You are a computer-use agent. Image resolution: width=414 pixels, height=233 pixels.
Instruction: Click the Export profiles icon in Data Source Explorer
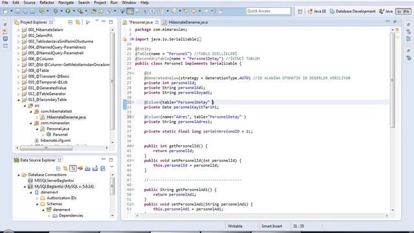tap(95, 168)
